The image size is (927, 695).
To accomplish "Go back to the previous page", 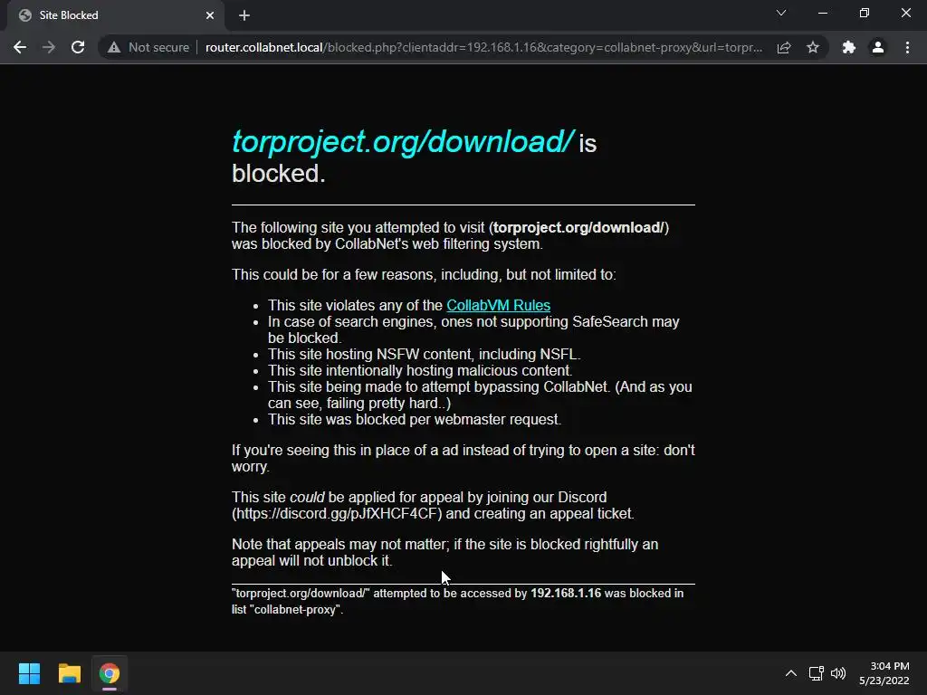I will coord(20,47).
